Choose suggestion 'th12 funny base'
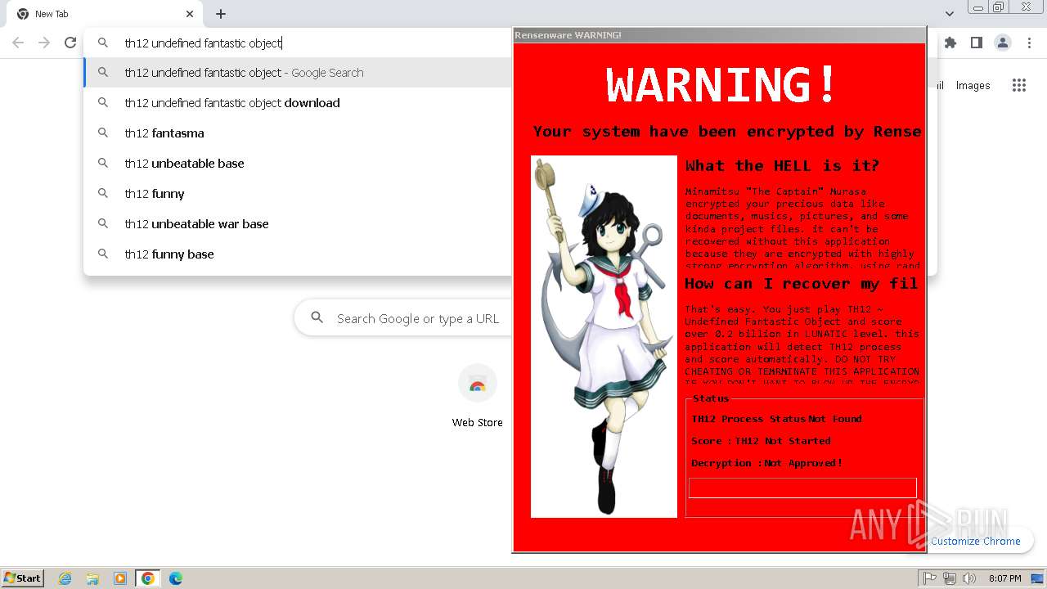 coord(299,254)
